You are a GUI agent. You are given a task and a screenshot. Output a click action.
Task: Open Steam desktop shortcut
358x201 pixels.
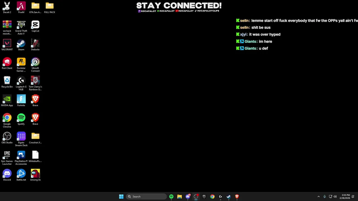(21, 45)
